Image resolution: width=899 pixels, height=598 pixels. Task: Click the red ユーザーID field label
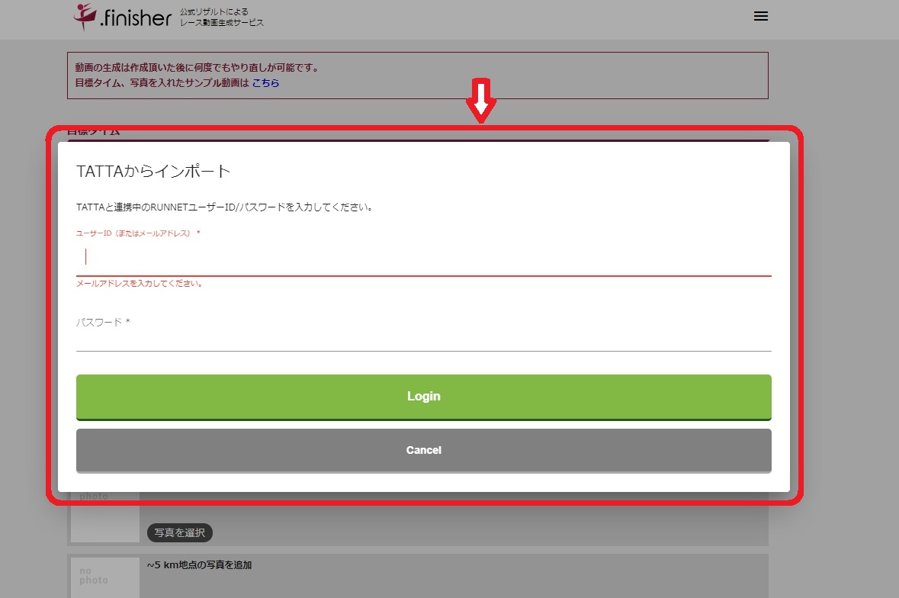tap(137, 233)
